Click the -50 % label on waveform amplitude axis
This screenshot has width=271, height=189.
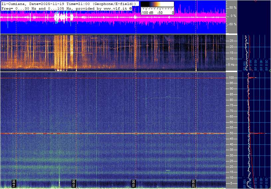[232, 24]
